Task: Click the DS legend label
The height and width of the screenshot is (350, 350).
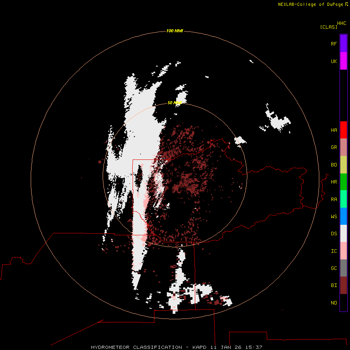Action: coord(334,234)
